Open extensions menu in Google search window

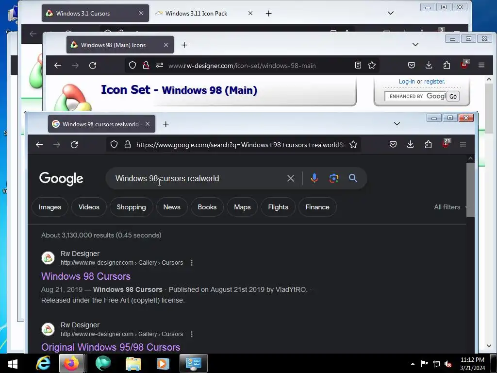428,145
